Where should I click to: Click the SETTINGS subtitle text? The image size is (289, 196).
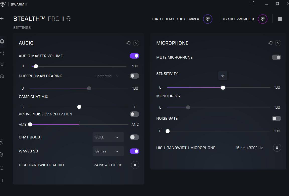pyautogui.click(x=22, y=28)
